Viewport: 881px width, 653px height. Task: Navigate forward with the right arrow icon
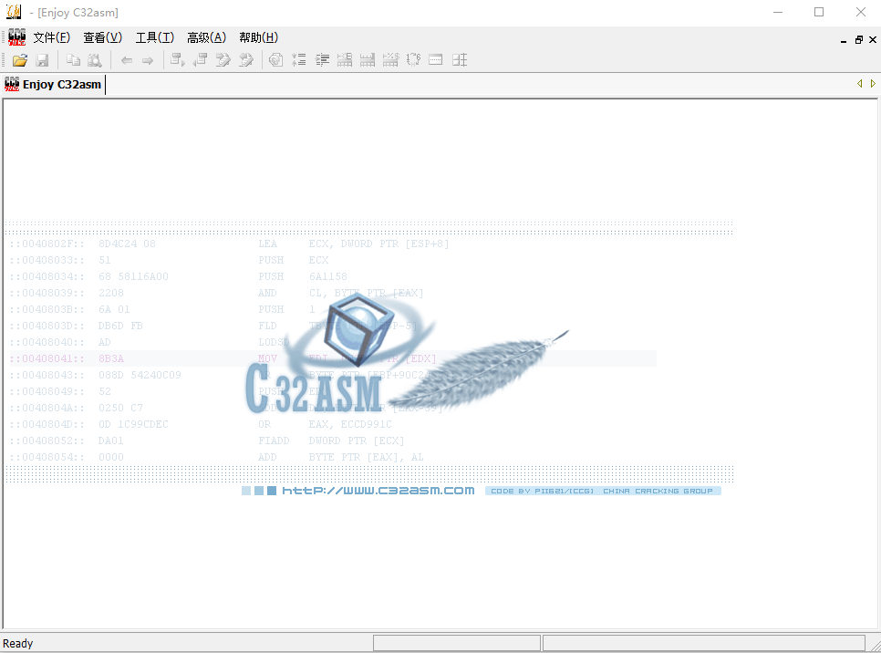click(148, 59)
